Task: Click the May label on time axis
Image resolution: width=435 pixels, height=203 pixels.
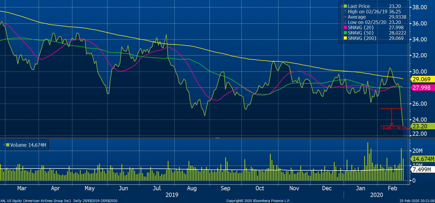Action: tap(90, 188)
